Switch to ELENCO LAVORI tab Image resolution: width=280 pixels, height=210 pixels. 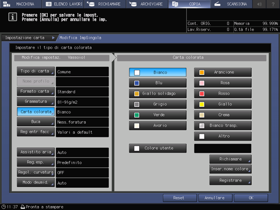click(63, 4)
